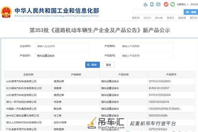Click the 徐工牌 brand cell
Screen dimensions: 198x132
[x=57, y=115]
